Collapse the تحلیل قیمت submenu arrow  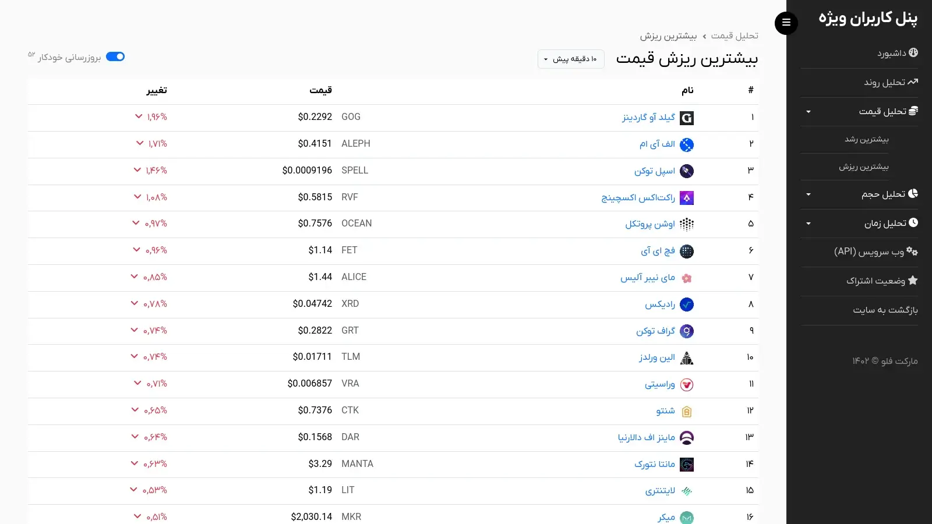coord(808,112)
